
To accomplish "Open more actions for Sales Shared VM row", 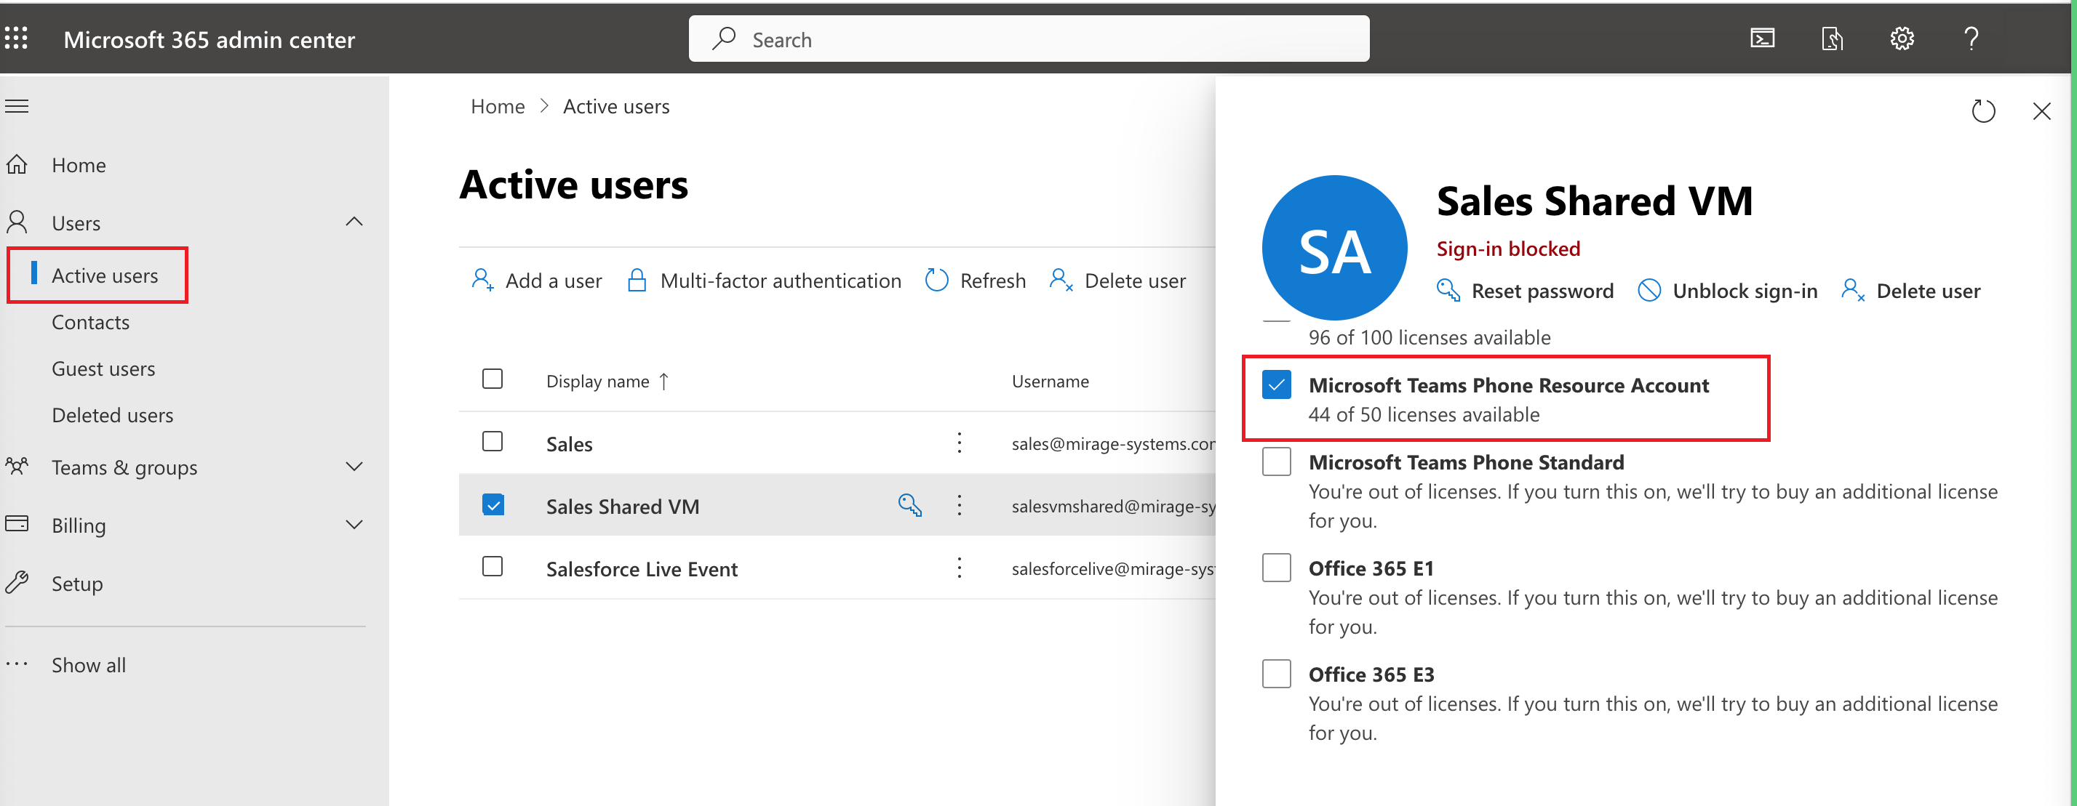I will [x=960, y=505].
